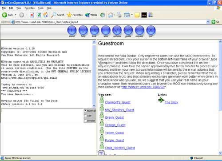Stop page loading with the Stop button
The image size is (222, 161).
click(x=32, y=15)
